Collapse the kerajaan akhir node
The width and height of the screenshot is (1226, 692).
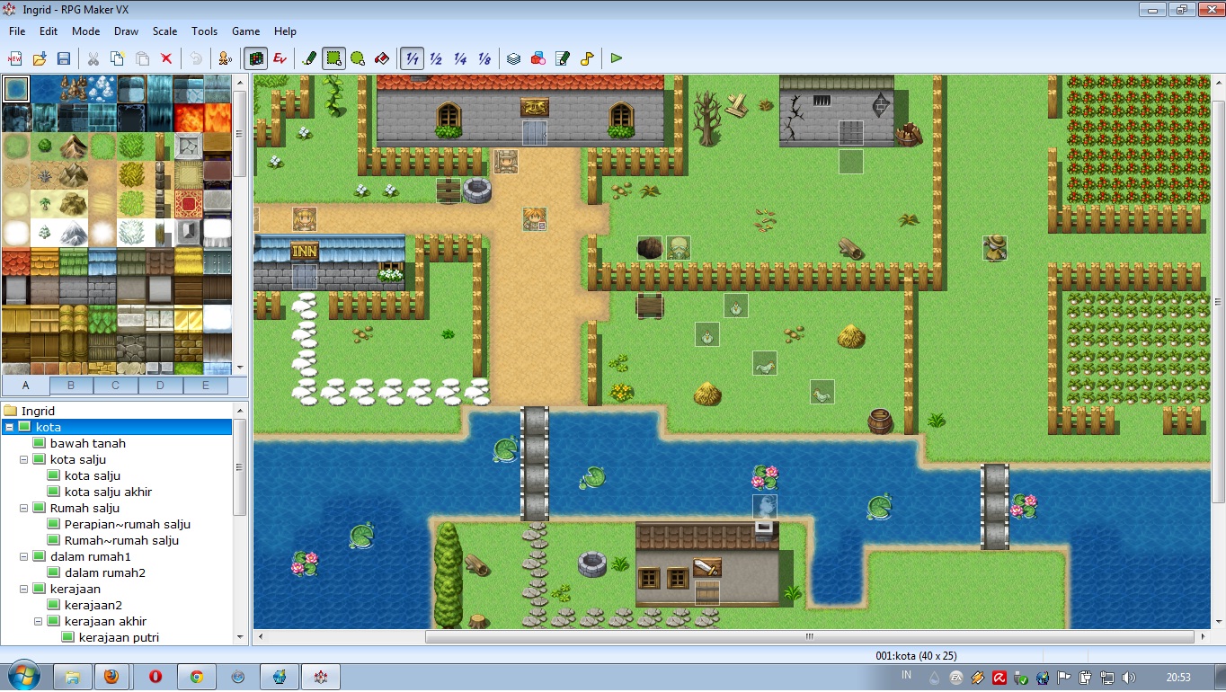point(39,621)
